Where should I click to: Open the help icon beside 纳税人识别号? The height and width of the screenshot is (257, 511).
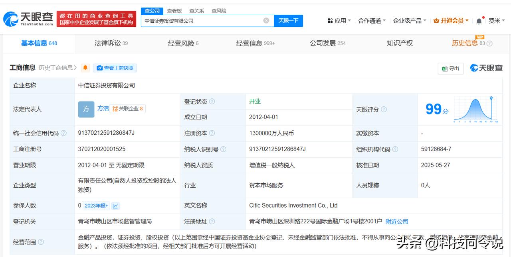point(223,149)
